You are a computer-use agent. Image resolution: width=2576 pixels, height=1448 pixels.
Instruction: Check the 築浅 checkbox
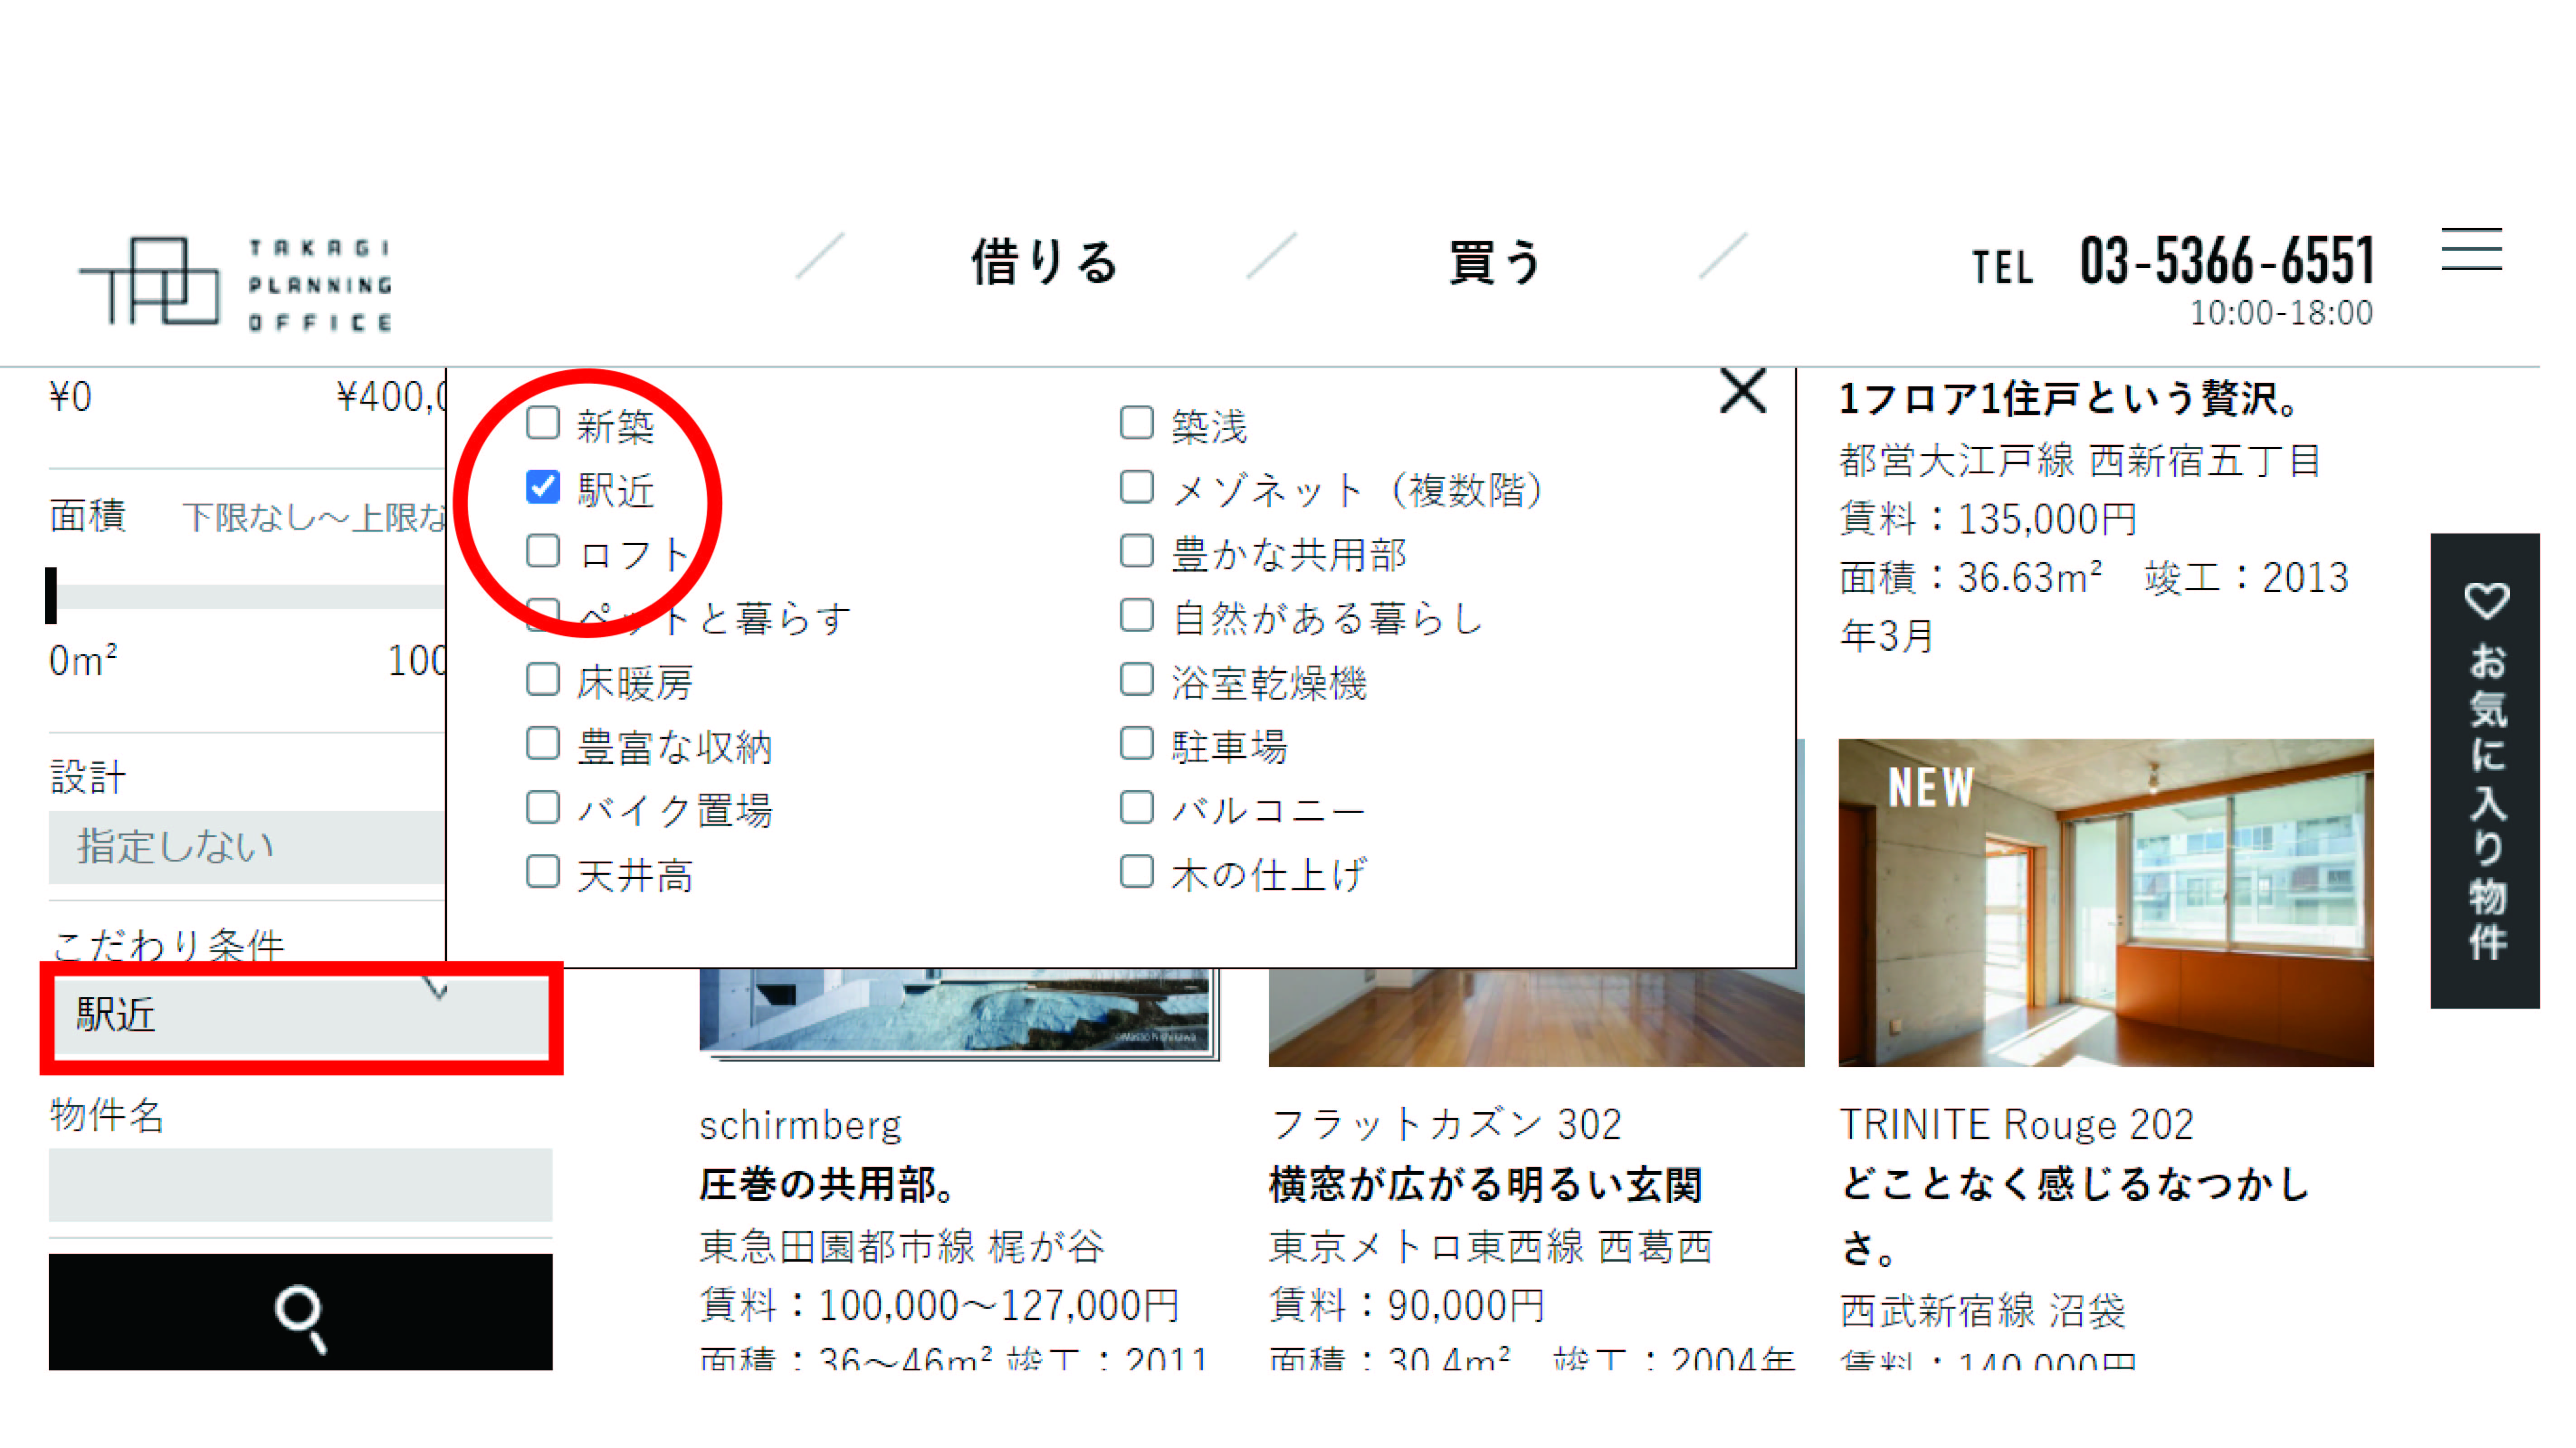tap(1137, 423)
